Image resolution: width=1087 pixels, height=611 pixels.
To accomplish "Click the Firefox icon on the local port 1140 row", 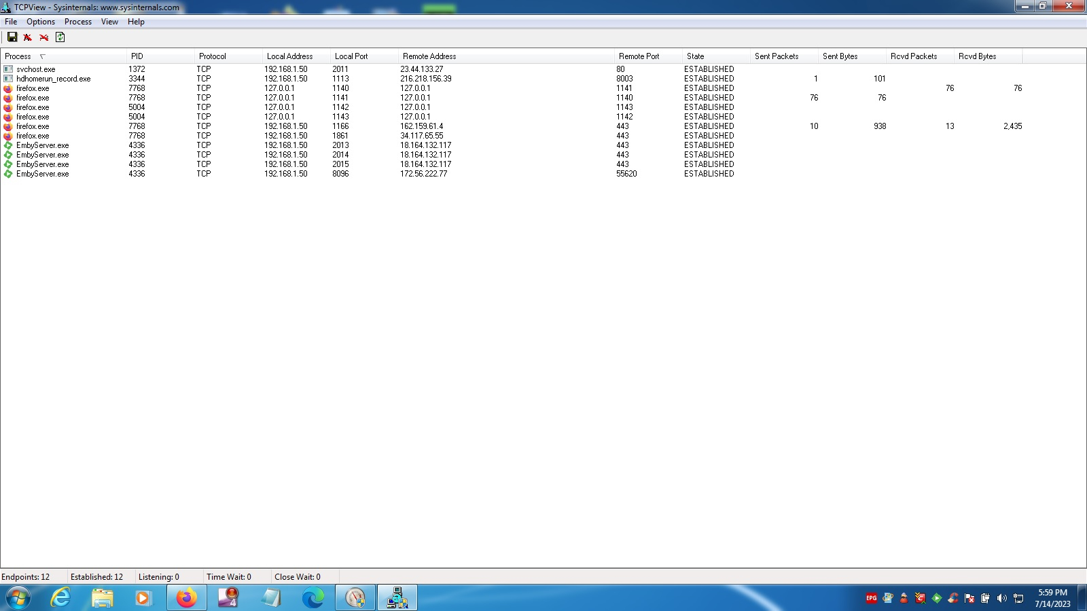I will [8, 88].
